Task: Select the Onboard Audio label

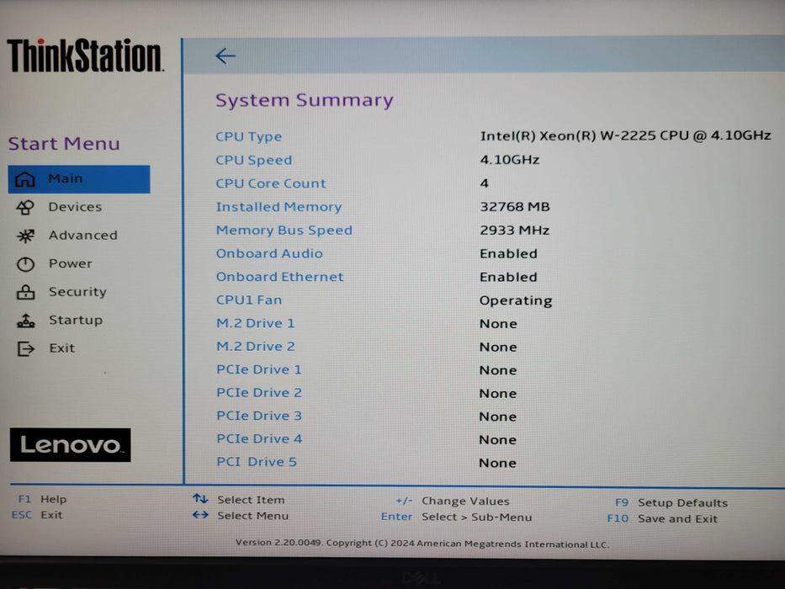Action: (x=269, y=253)
